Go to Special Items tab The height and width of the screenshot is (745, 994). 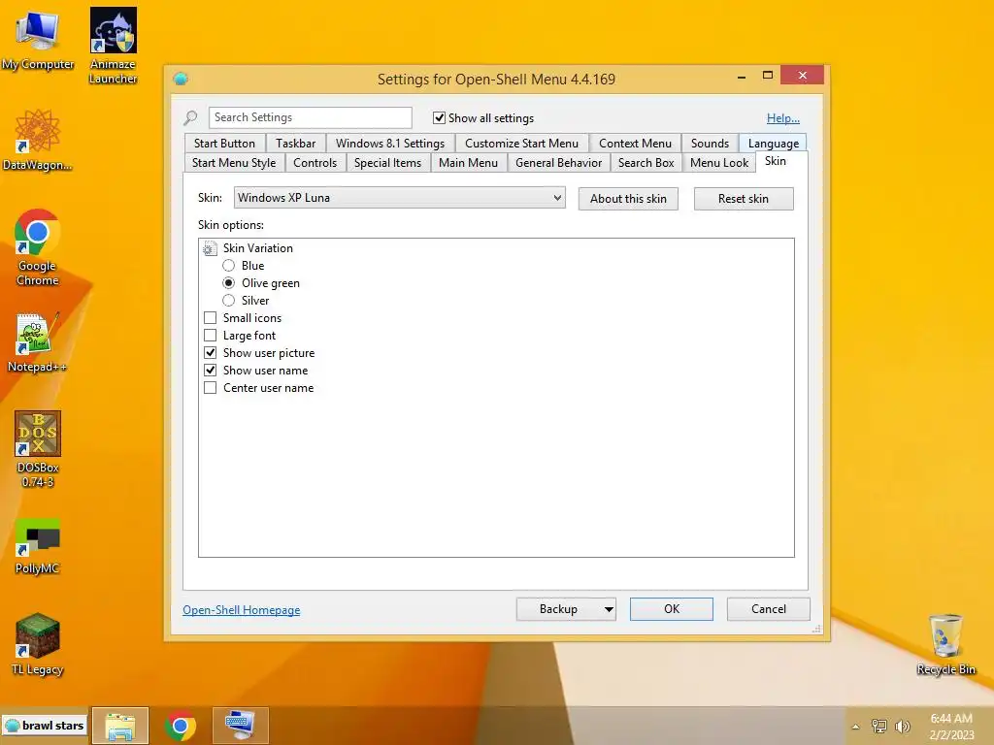[387, 163]
